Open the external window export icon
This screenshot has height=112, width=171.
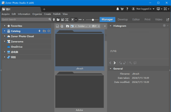tap(168, 19)
